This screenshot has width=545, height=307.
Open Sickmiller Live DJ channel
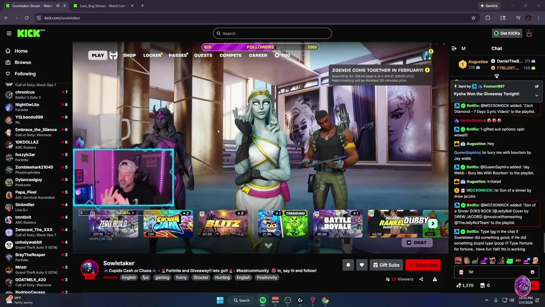(36, 207)
